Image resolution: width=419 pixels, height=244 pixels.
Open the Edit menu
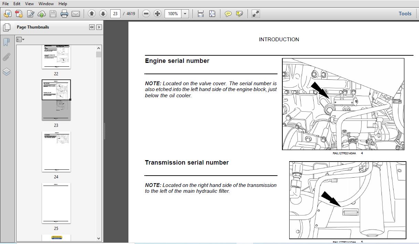point(17,3)
